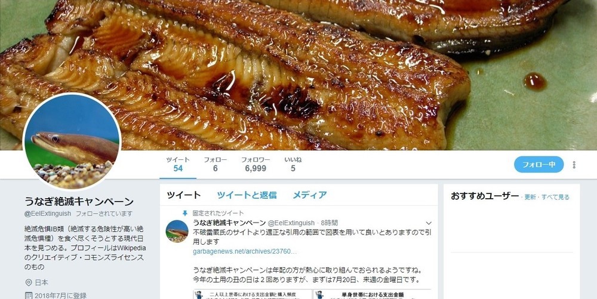Click the tweet author's small avatar
This screenshot has height=299, width=597.
(x=177, y=232)
